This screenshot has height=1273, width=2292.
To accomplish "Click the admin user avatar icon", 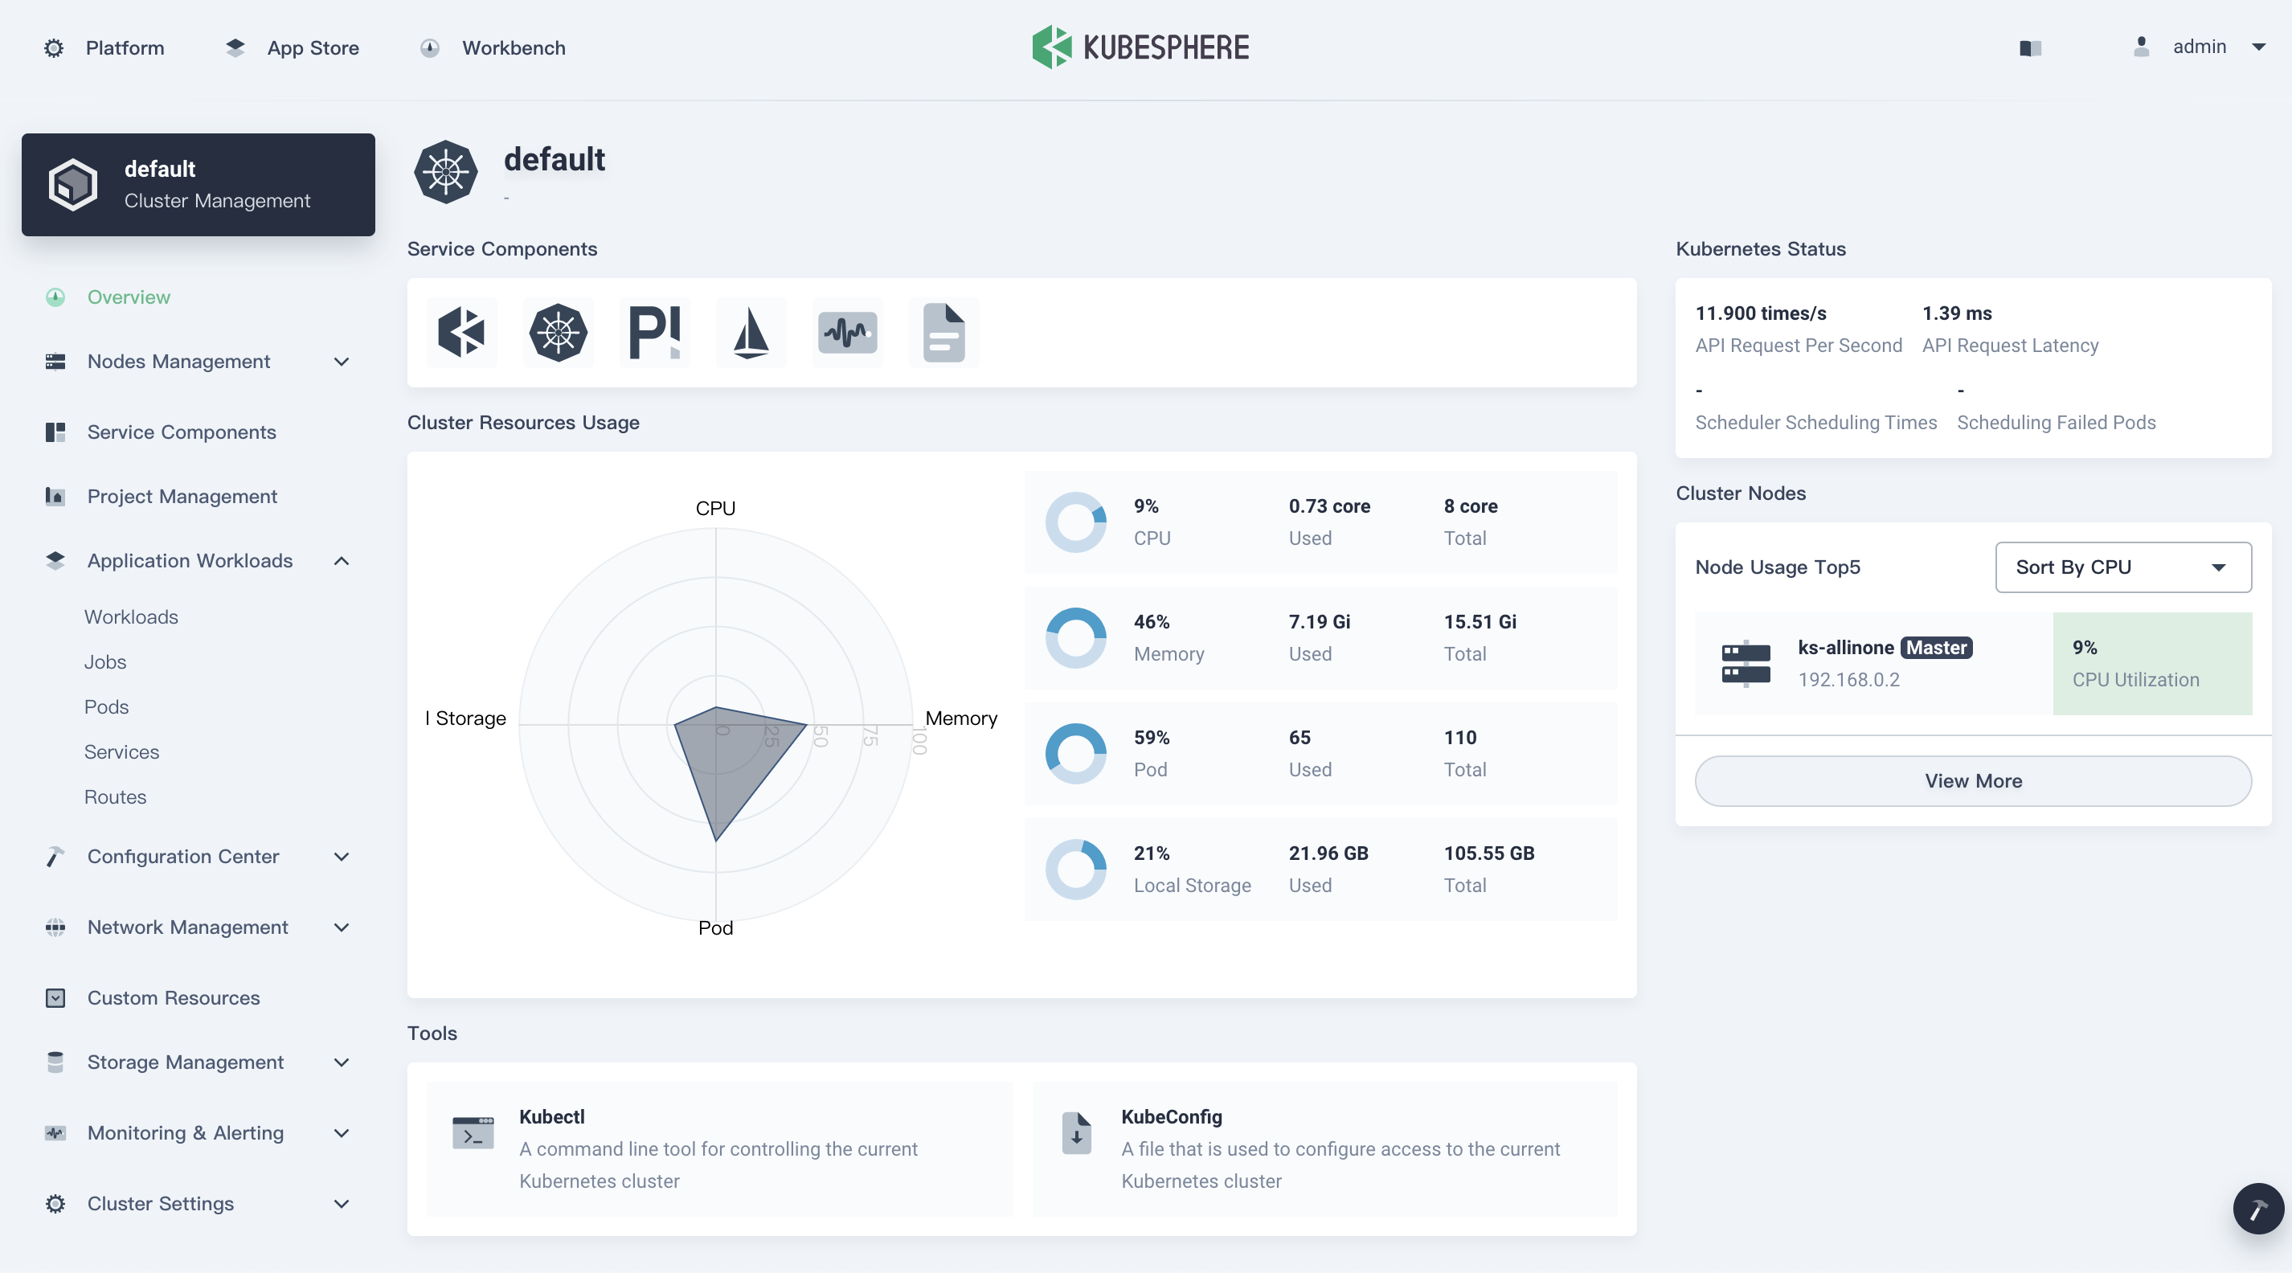I will point(2142,47).
